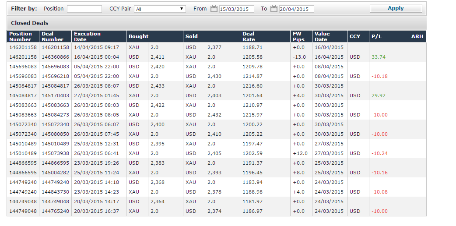
Task: Click deal rate 1216.60
Action: tap(253, 86)
